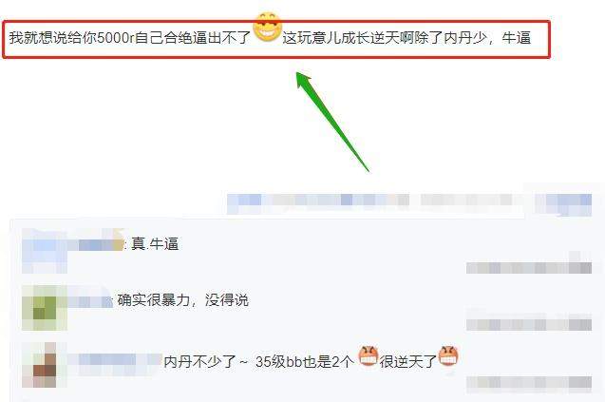
Task: Select the comment "确实很暴力，没得说"
Action: (183, 300)
